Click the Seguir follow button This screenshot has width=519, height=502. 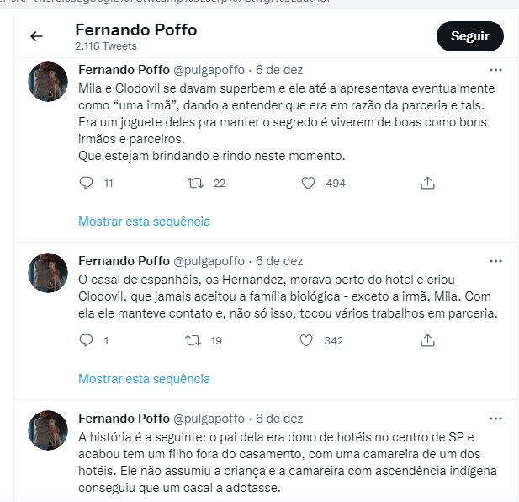[469, 36]
